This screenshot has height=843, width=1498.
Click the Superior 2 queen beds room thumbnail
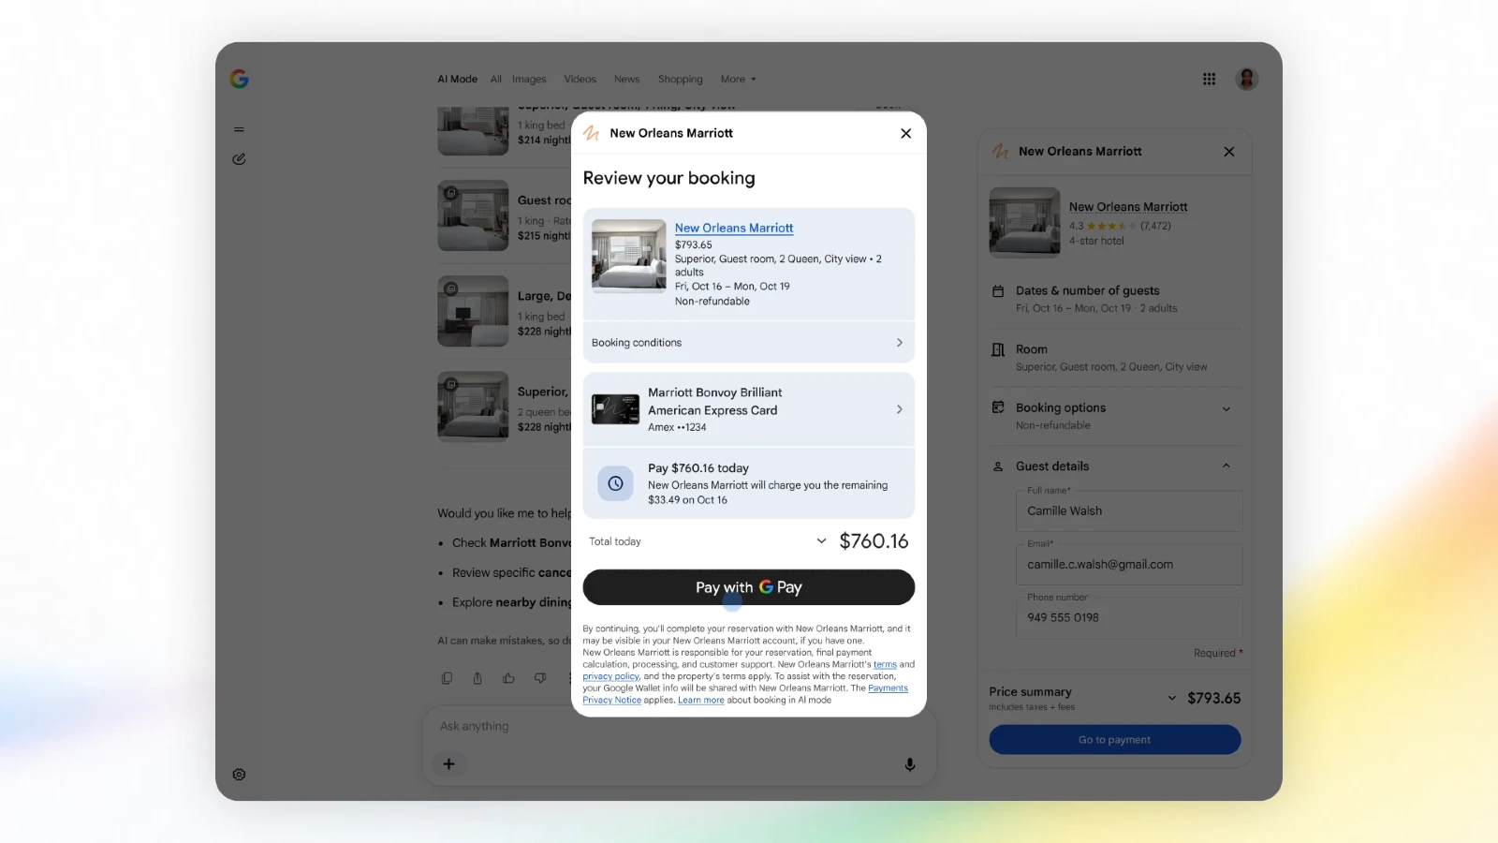click(473, 407)
